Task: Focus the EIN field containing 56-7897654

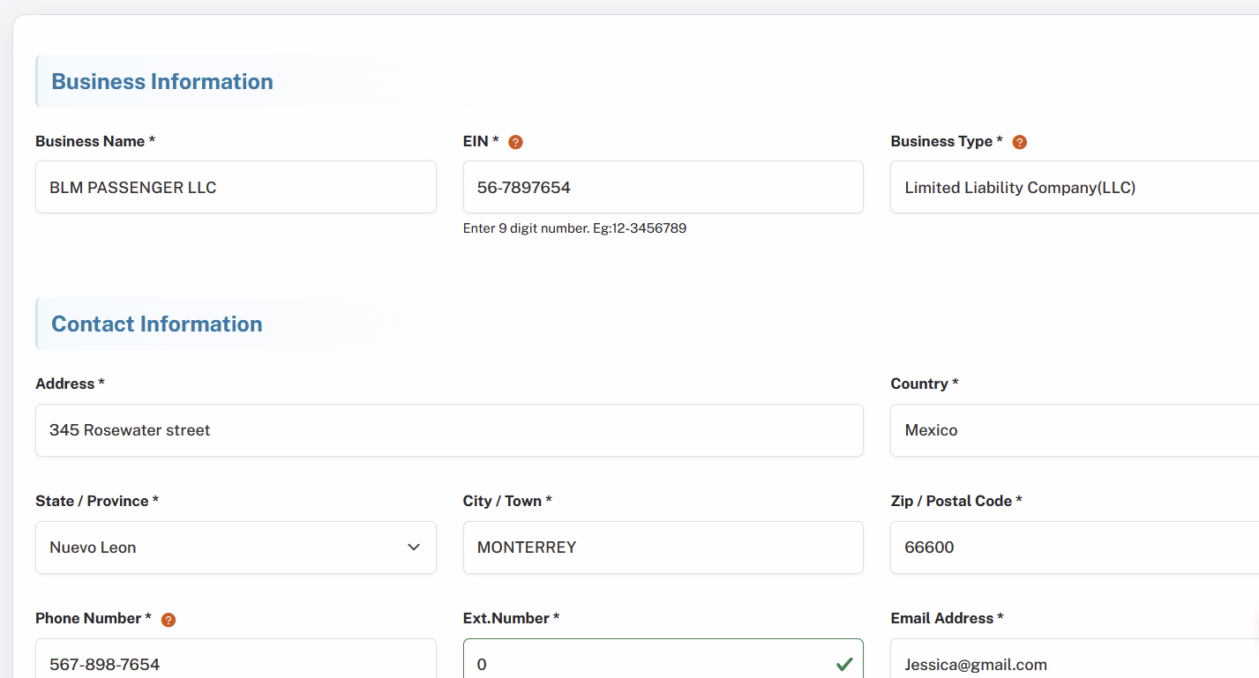Action: 663,187
